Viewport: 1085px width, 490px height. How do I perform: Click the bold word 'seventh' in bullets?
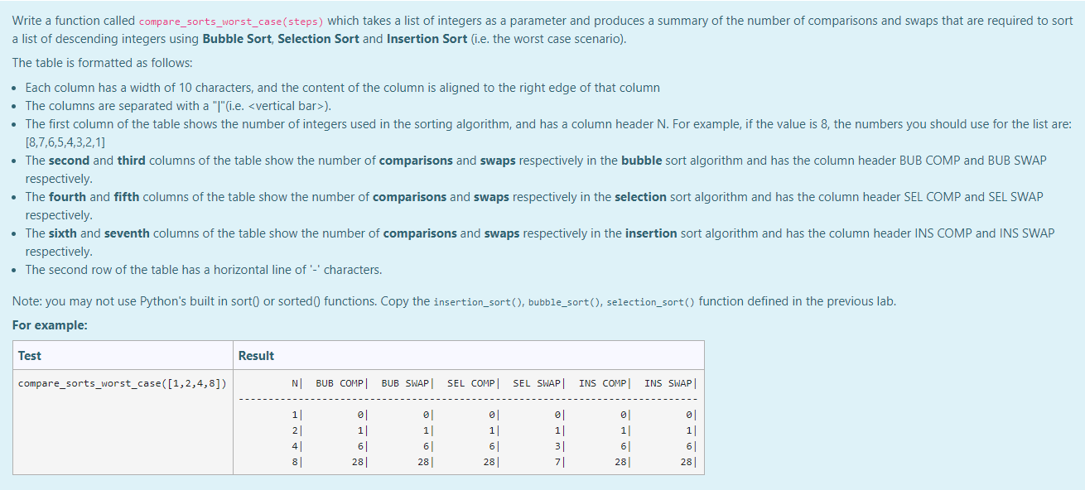[x=127, y=233]
